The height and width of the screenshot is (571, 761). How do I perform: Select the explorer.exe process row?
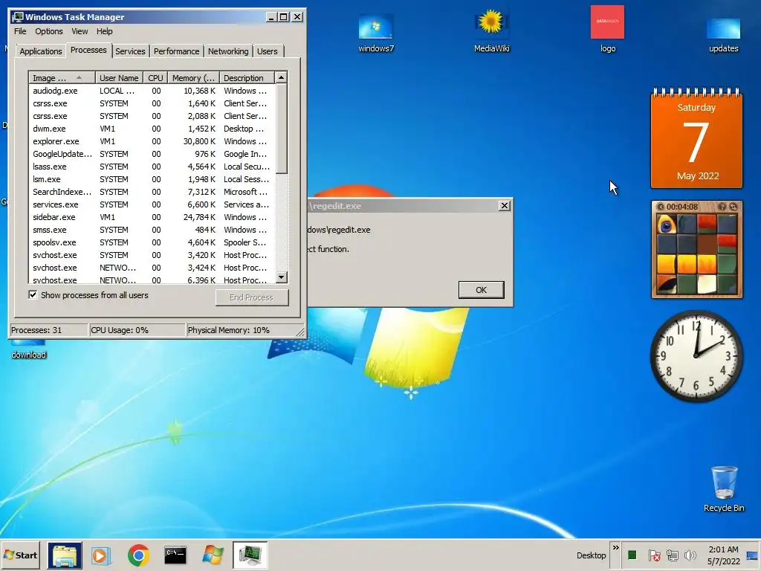coord(152,141)
